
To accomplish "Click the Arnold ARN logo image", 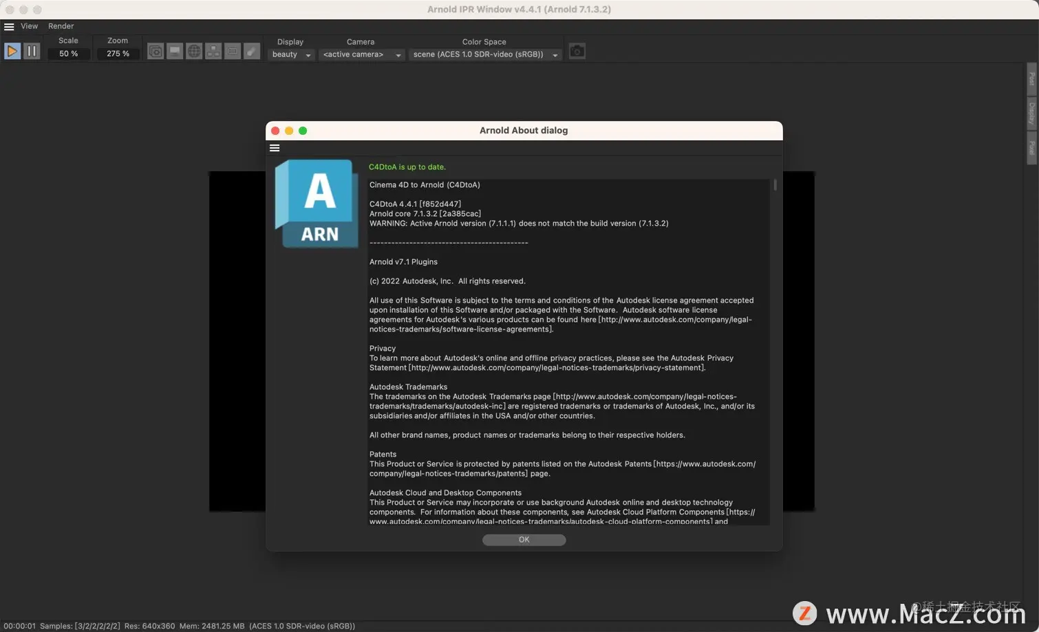I will pos(317,204).
